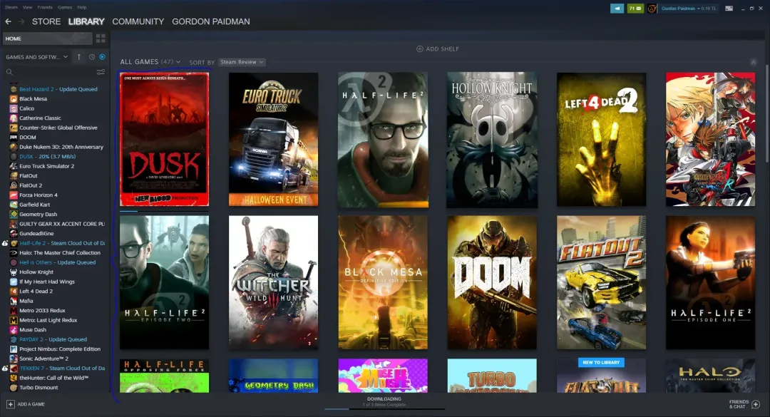The width and height of the screenshot is (770, 417).
Task: Open the DUSK cover in grid
Action: (164, 140)
